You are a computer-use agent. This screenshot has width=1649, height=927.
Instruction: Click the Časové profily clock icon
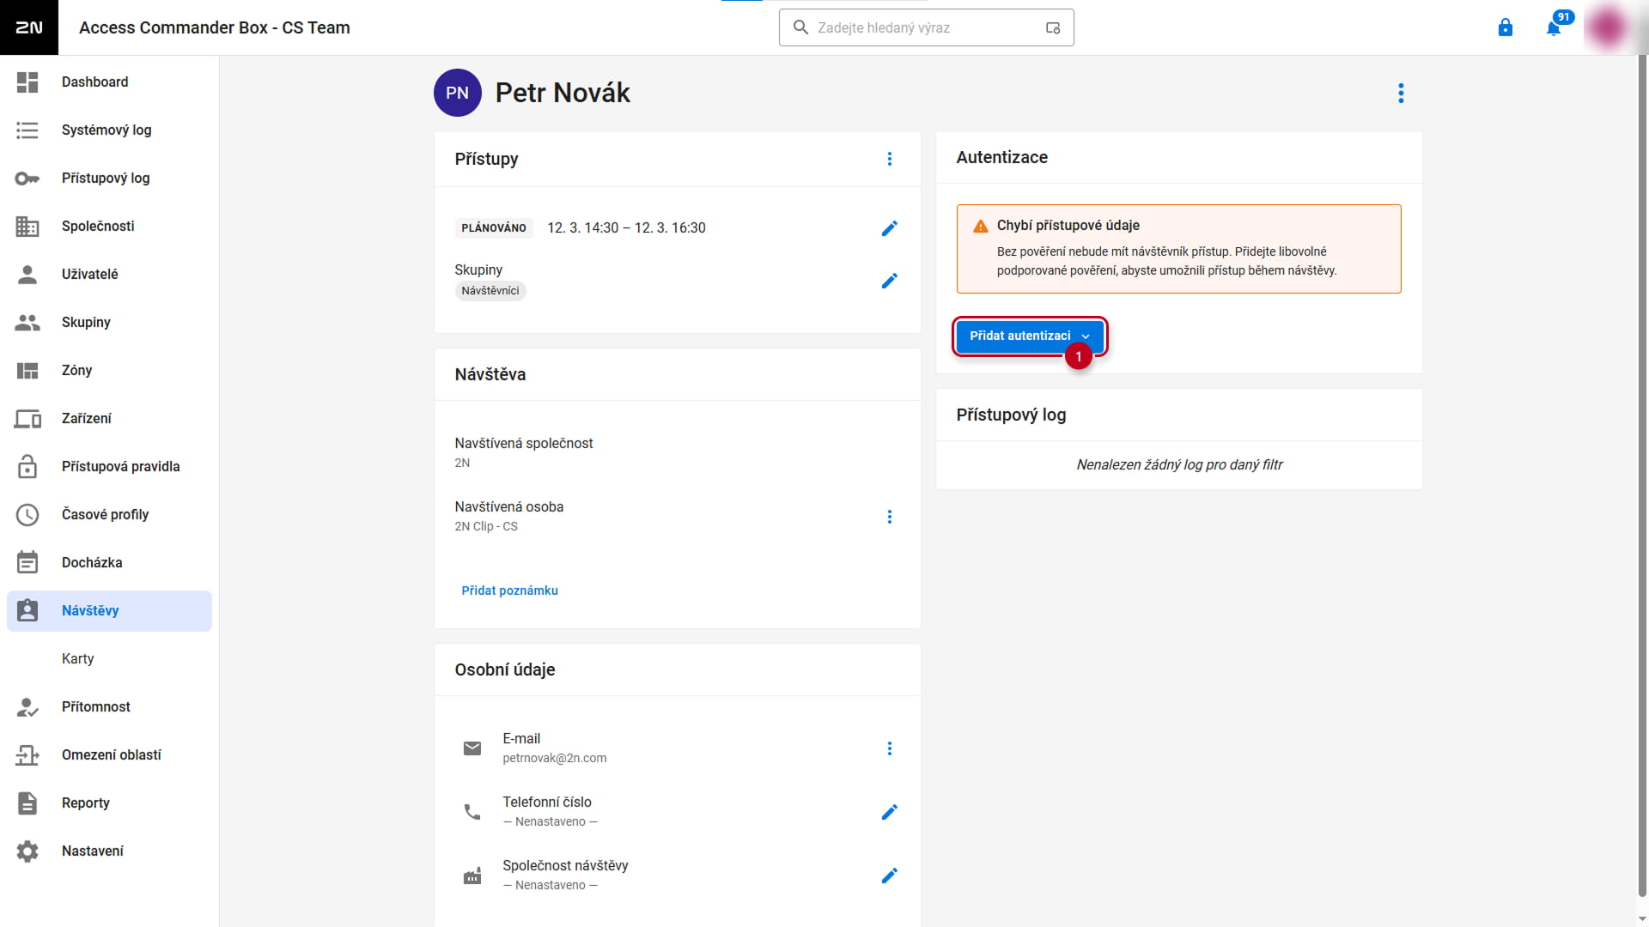27,515
